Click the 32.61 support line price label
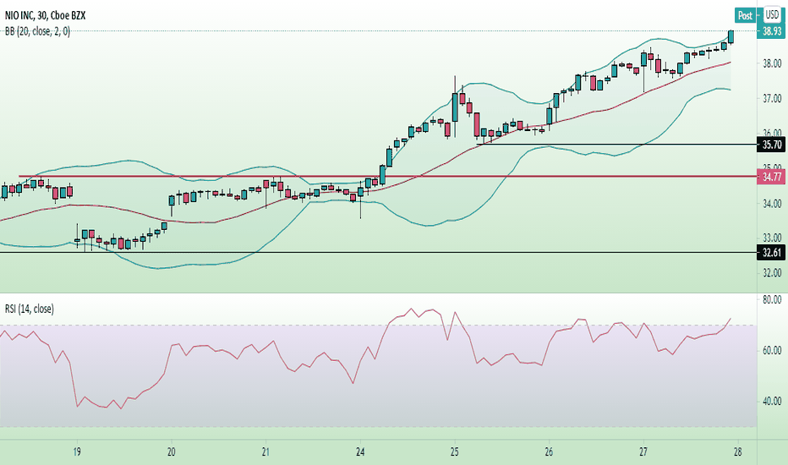 tap(772, 253)
